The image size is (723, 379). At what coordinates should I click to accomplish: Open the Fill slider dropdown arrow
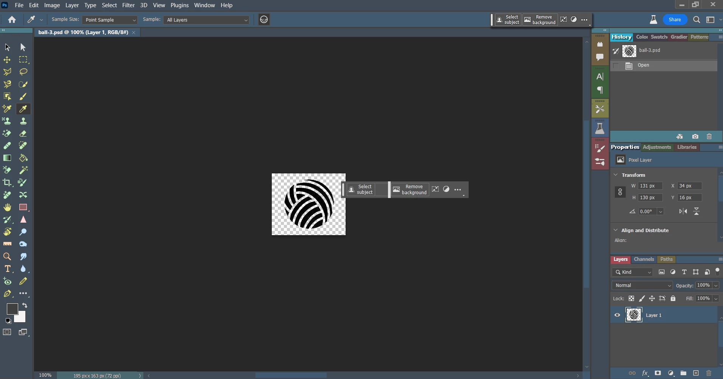point(715,298)
